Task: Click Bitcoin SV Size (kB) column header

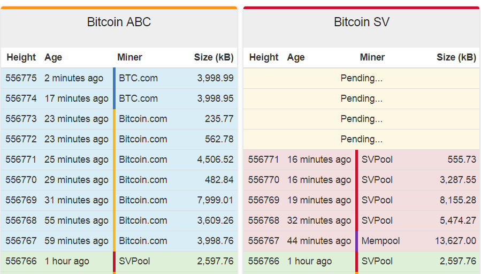Action: pyautogui.click(x=456, y=57)
